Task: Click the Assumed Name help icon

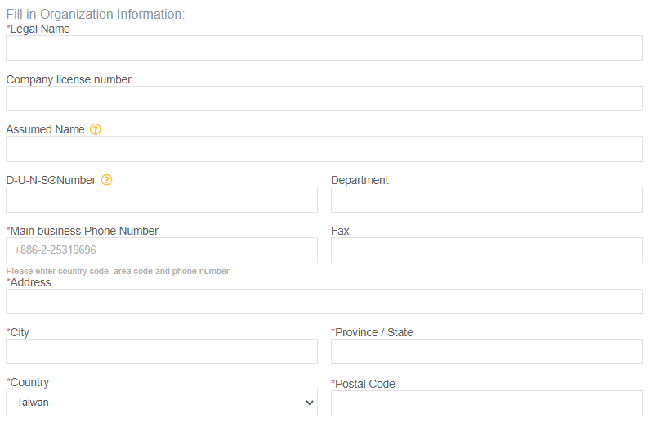Action: tap(96, 129)
